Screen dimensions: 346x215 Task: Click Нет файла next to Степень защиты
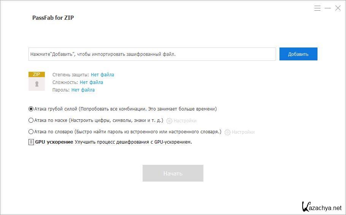tap(102, 75)
